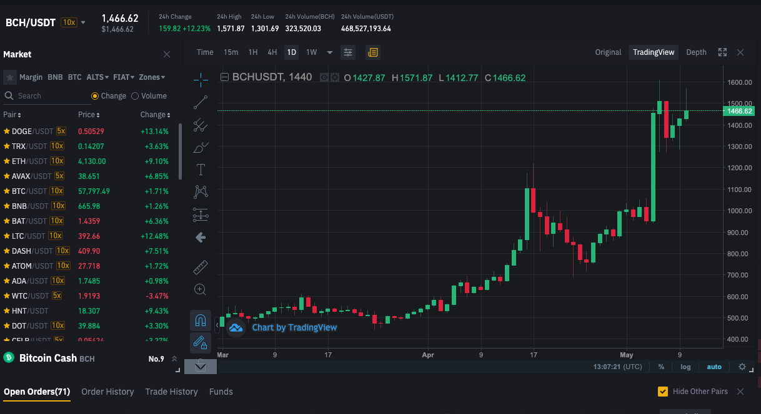Filter market by BNB

[55, 77]
